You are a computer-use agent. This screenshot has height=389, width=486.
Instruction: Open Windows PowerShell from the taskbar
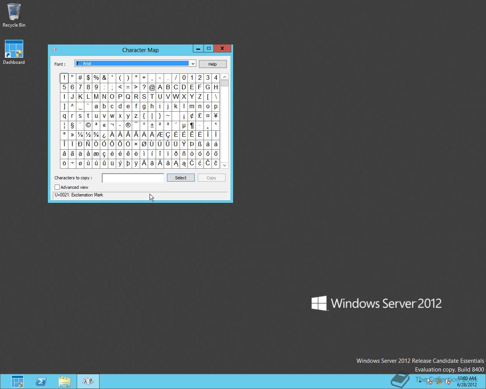(41, 381)
